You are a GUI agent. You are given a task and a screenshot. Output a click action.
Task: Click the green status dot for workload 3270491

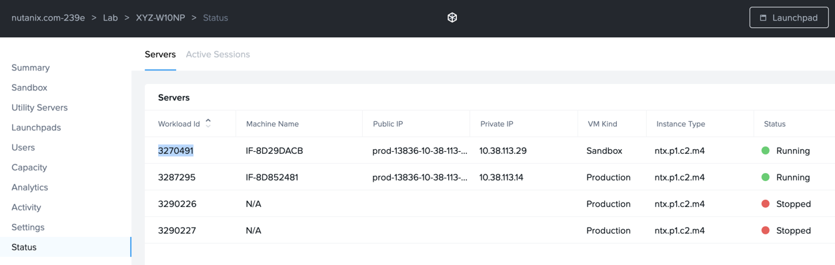(x=766, y=150)
